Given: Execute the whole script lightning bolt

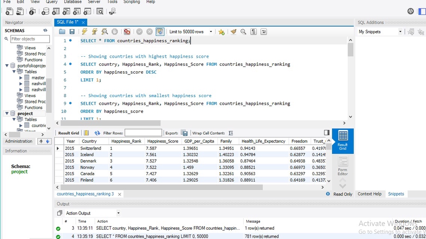Looking at the screenshot, I should [84, 32].
